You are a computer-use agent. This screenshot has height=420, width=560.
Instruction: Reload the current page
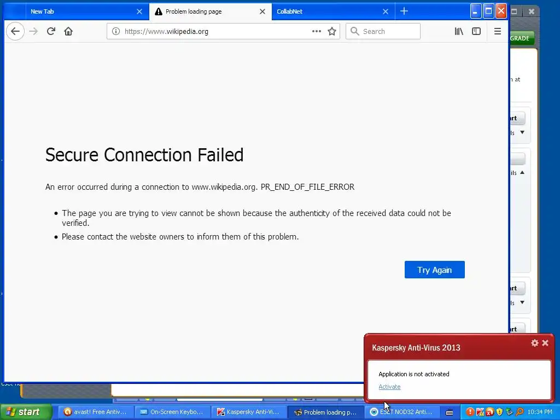pyautogui.click(x=51, y=31)
